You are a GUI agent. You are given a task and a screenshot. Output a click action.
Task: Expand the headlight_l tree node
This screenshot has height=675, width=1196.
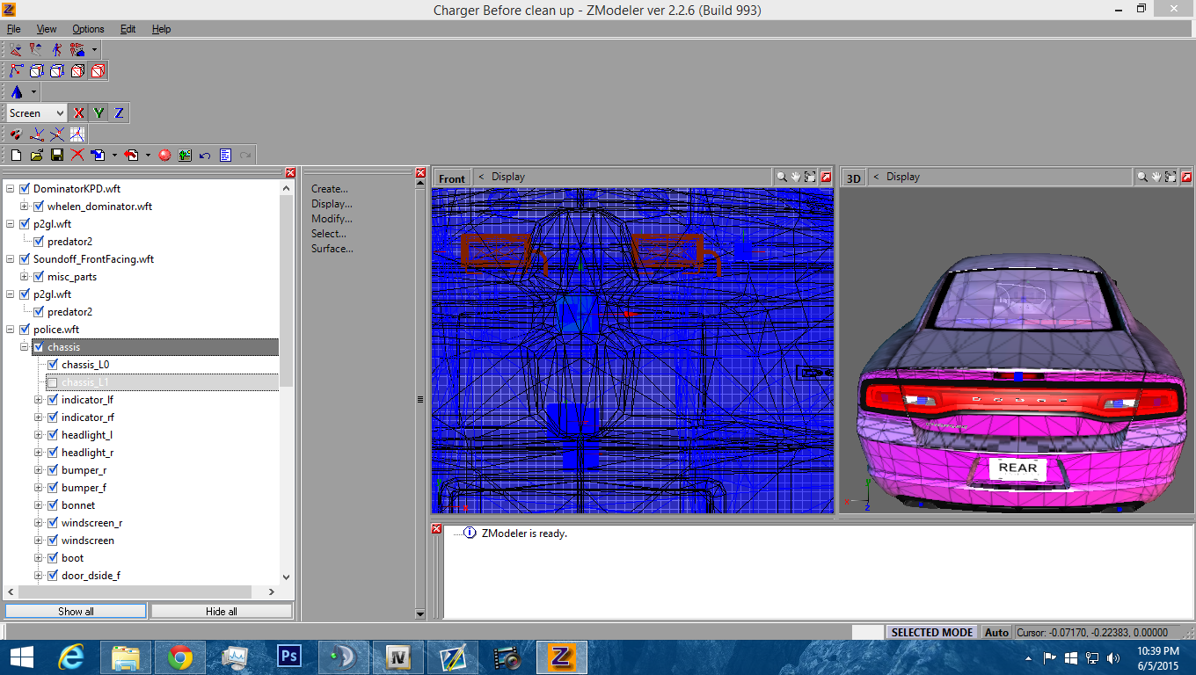[x=39, y=435]
